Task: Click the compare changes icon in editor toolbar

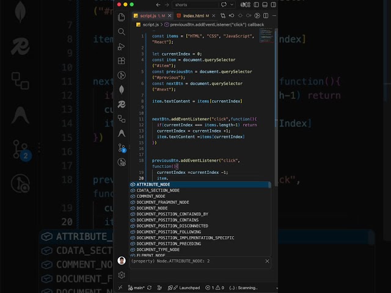Action: click(223, 16)
